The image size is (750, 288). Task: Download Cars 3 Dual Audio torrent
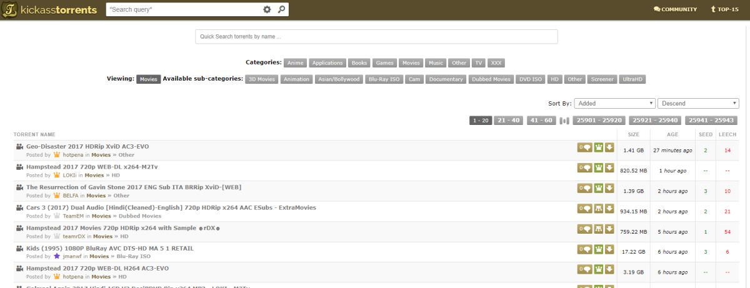coord(609,209)
